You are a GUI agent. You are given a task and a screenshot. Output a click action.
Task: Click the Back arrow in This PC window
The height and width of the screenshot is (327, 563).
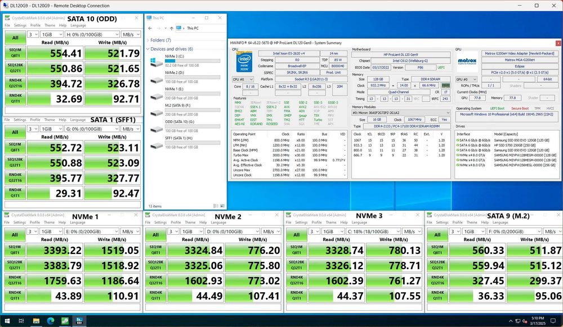point(150,28)
